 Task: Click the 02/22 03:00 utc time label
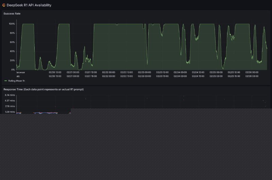108,76
